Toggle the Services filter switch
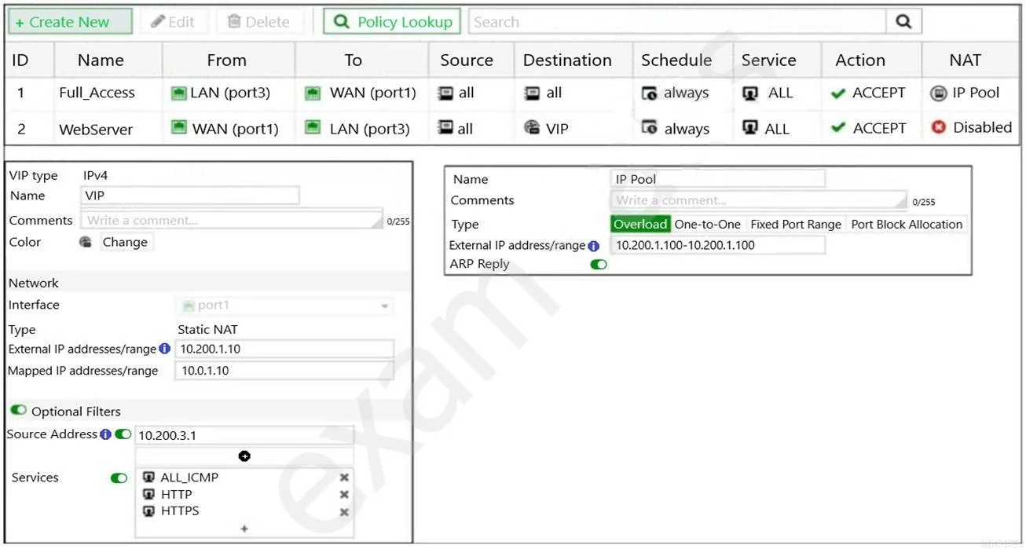Screen dimensions: 1026x549 click(119, 478)
